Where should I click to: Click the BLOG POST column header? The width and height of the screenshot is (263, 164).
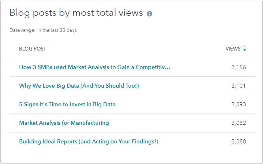click(32, 48)
